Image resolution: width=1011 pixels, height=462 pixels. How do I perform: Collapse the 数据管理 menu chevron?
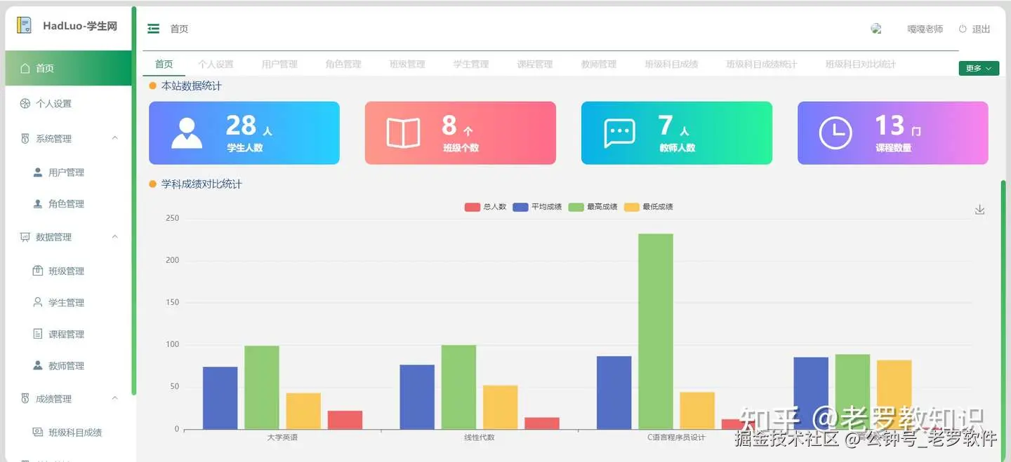(115, 236)
